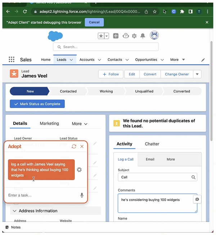This screenshot has height=235, width=216.
Task: Go to the Home tab
Action: (x=46, y=60)
